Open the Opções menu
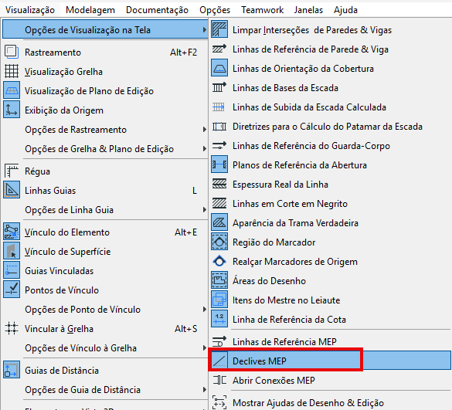This screenshot has width=452, height=410. tap(215, 10)
